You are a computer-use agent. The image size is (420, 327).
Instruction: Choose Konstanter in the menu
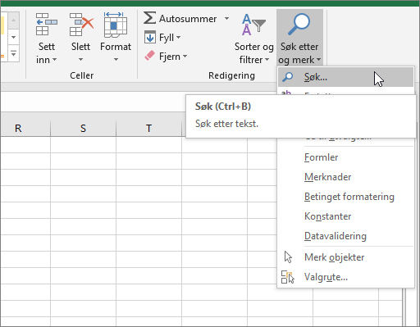345,216
